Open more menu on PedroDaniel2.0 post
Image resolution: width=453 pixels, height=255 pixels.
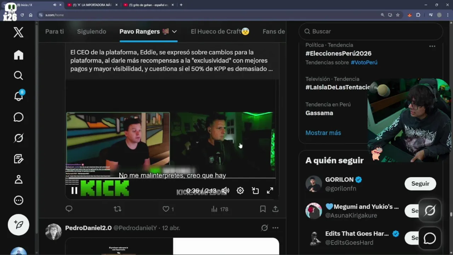pyautogui.click(x=275, y=228)
